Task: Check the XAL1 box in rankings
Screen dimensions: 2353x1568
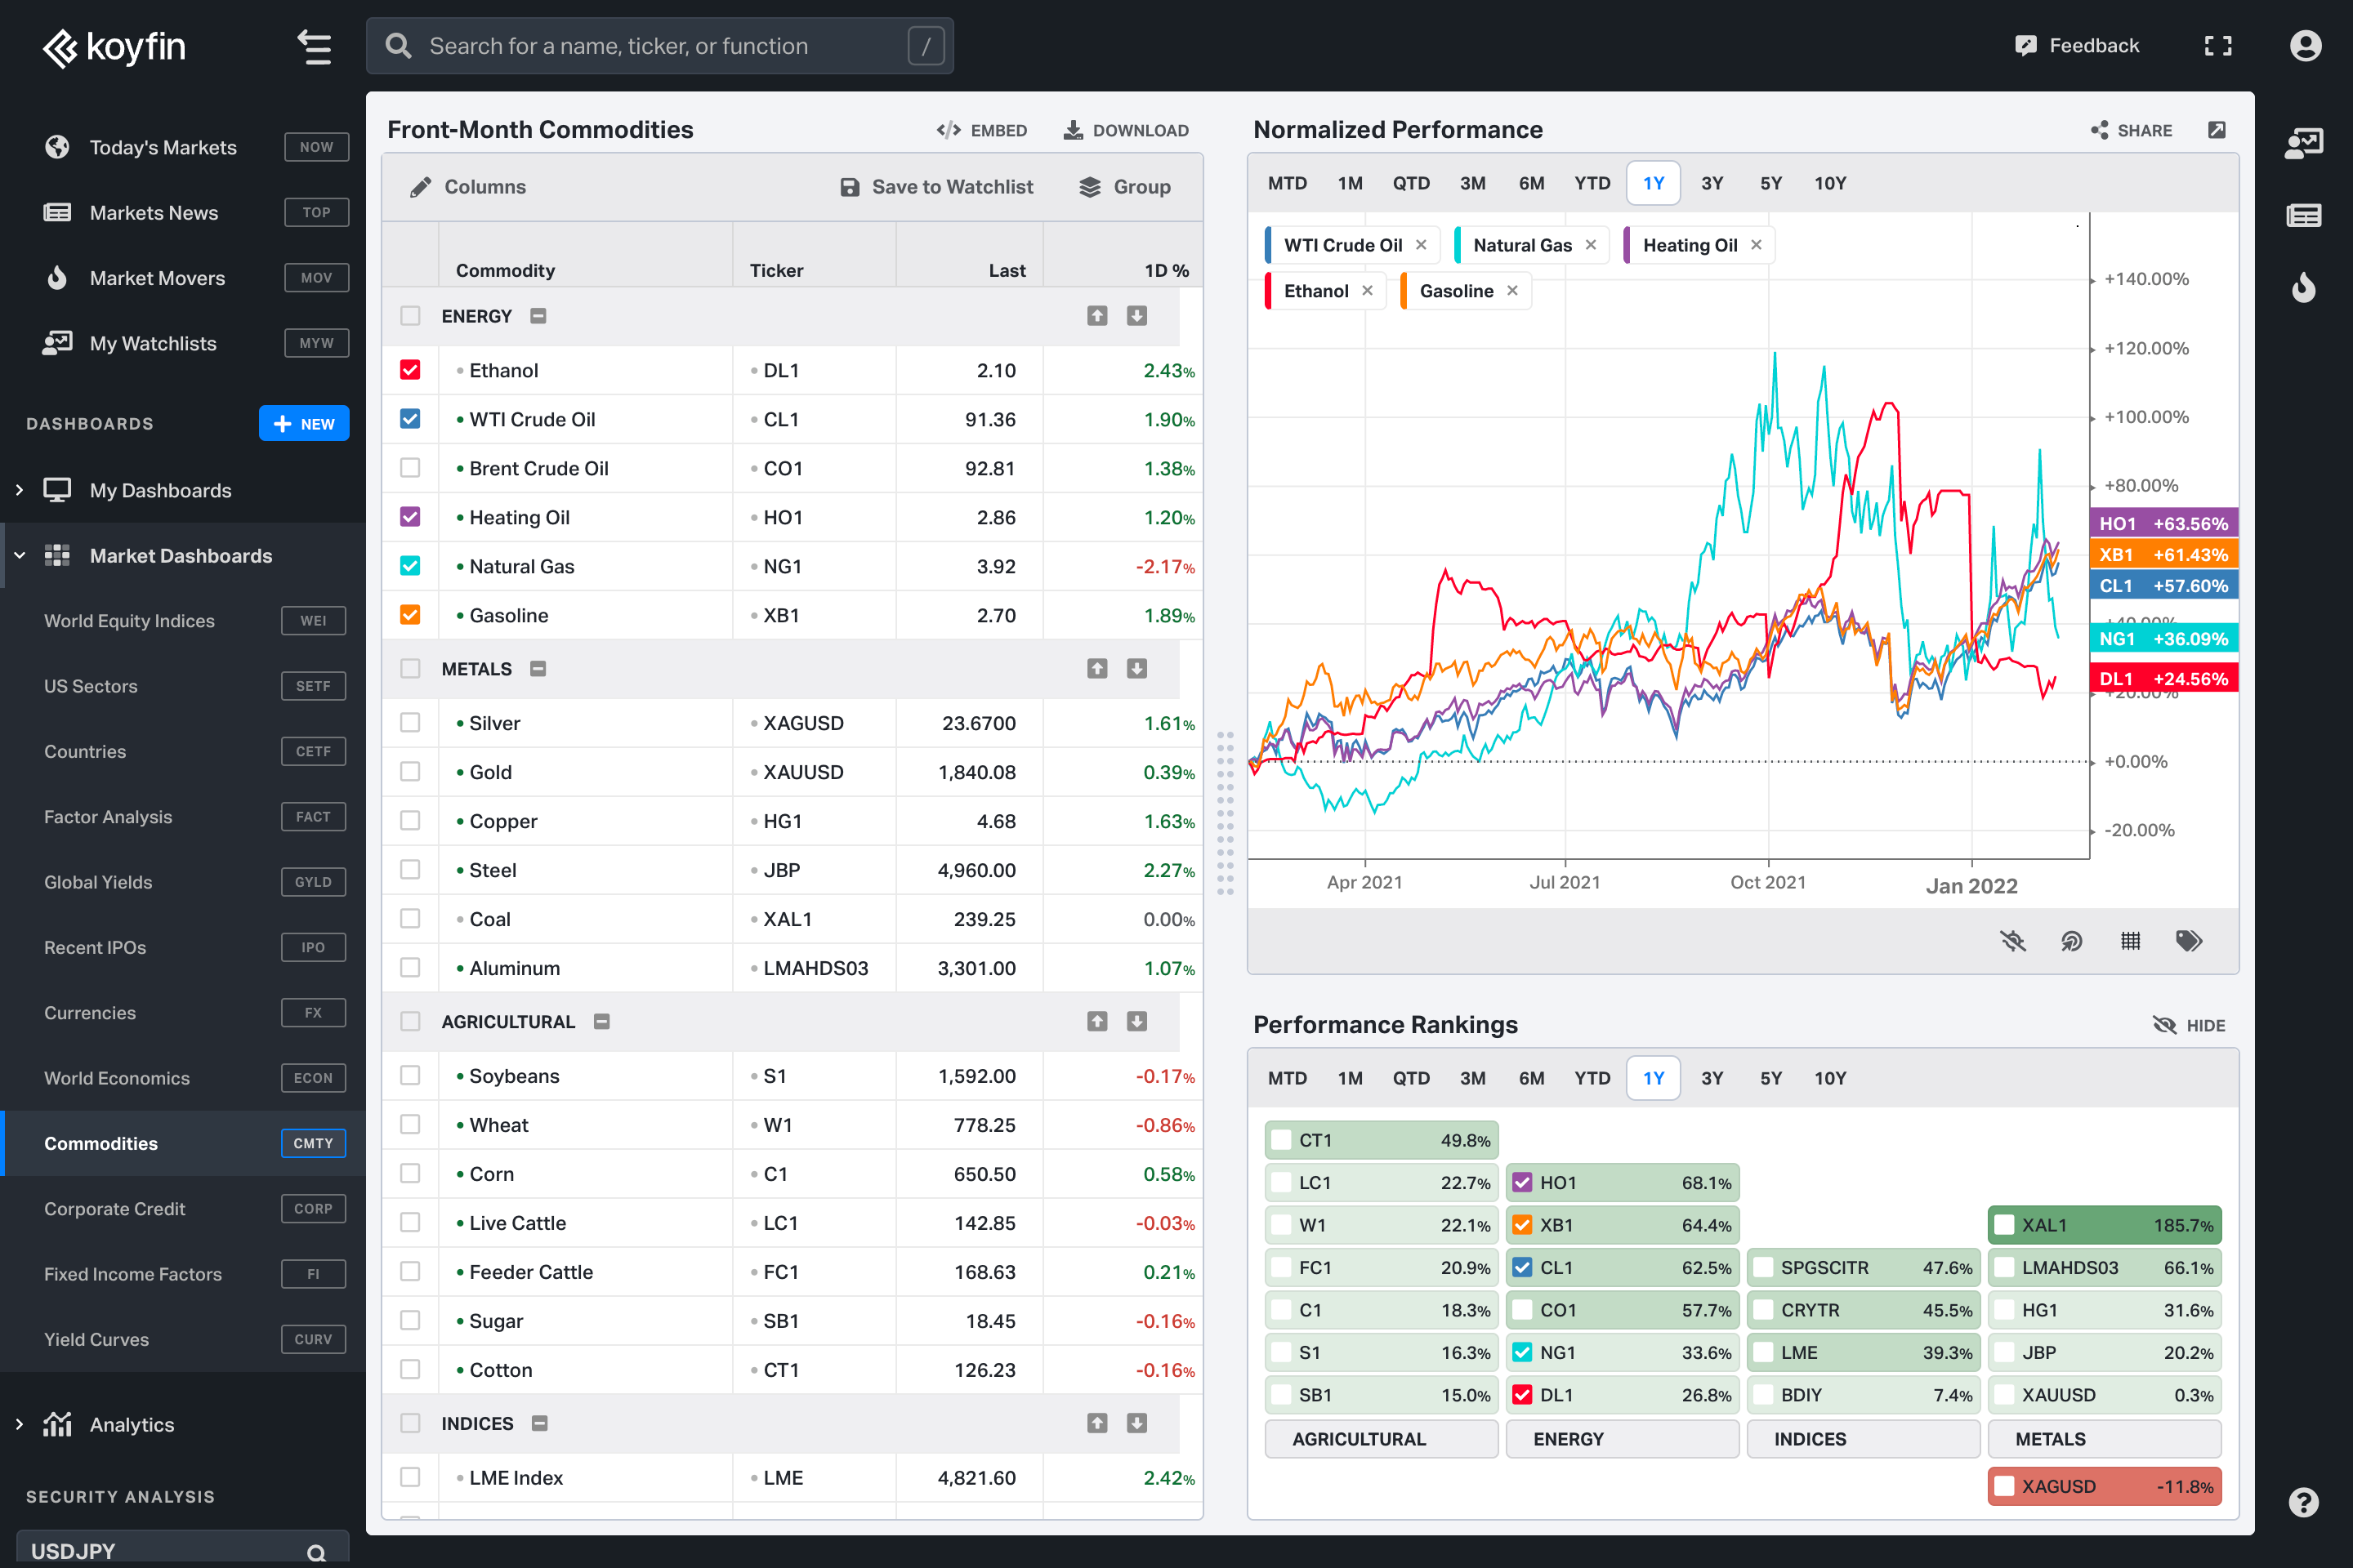Action: (x=2004, y=1225)
